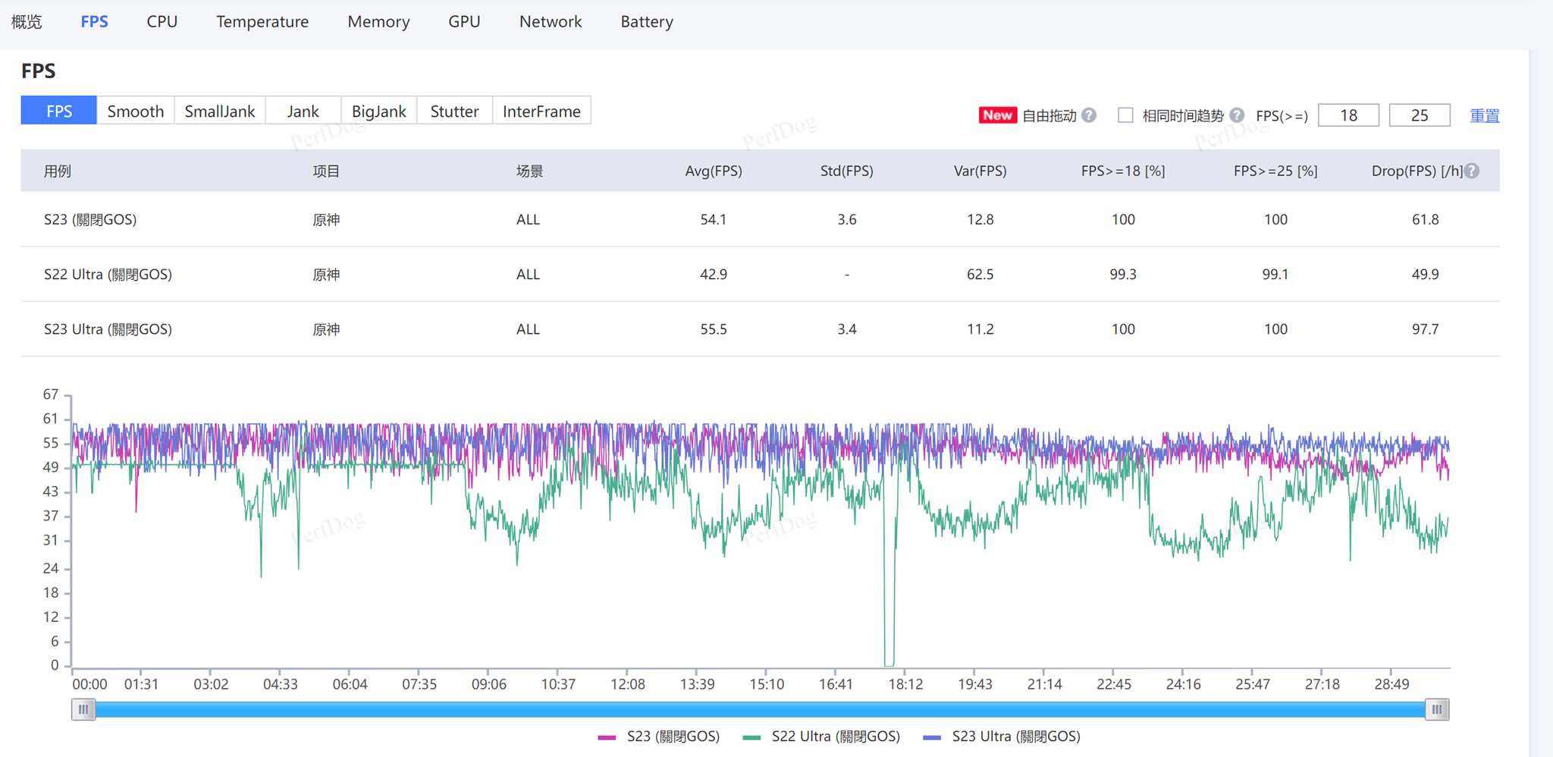Click help icon beside 相同时间趋势
This screenshot has height=757, width=1553.
(1237, 115)
